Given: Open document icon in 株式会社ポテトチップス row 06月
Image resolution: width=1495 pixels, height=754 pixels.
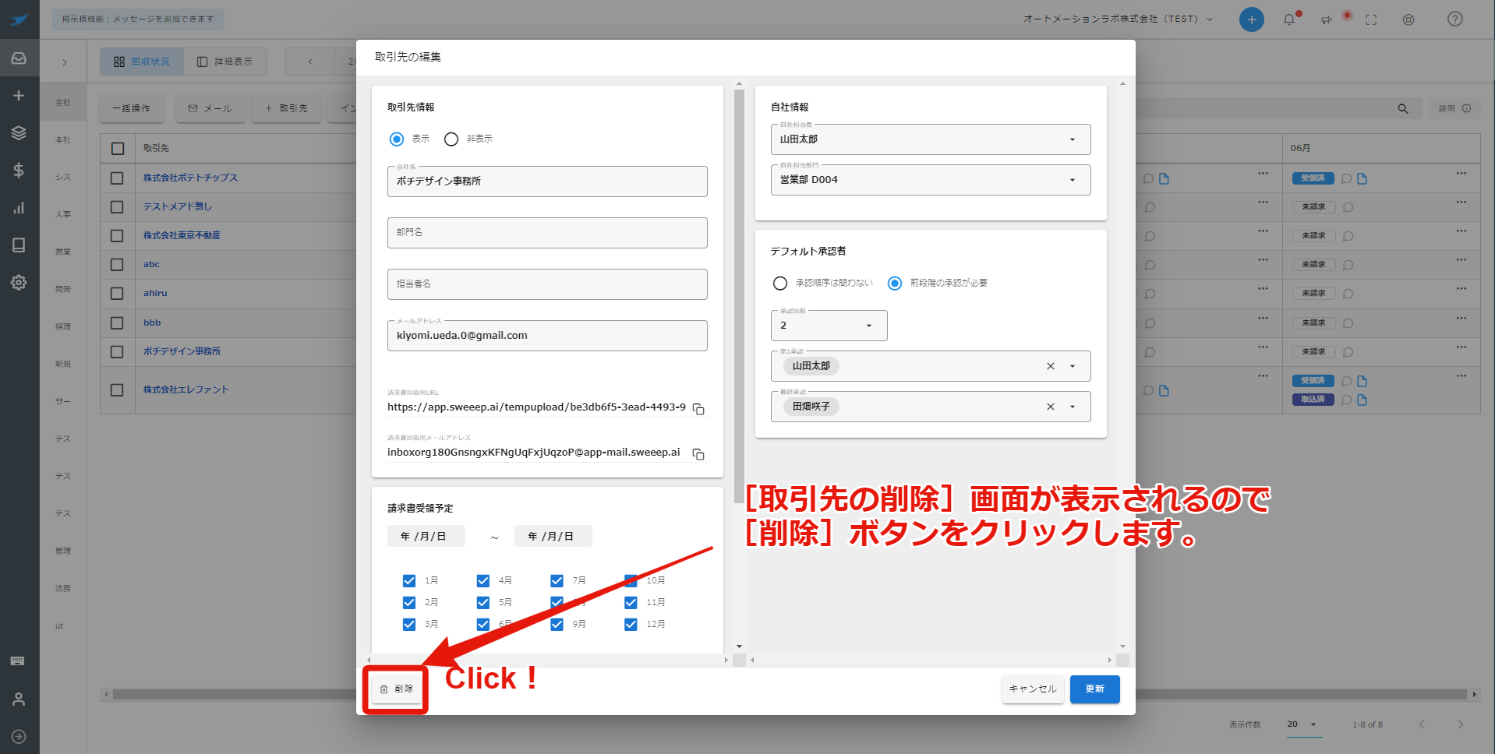Looking at the screenshot, I should 1362,178.
